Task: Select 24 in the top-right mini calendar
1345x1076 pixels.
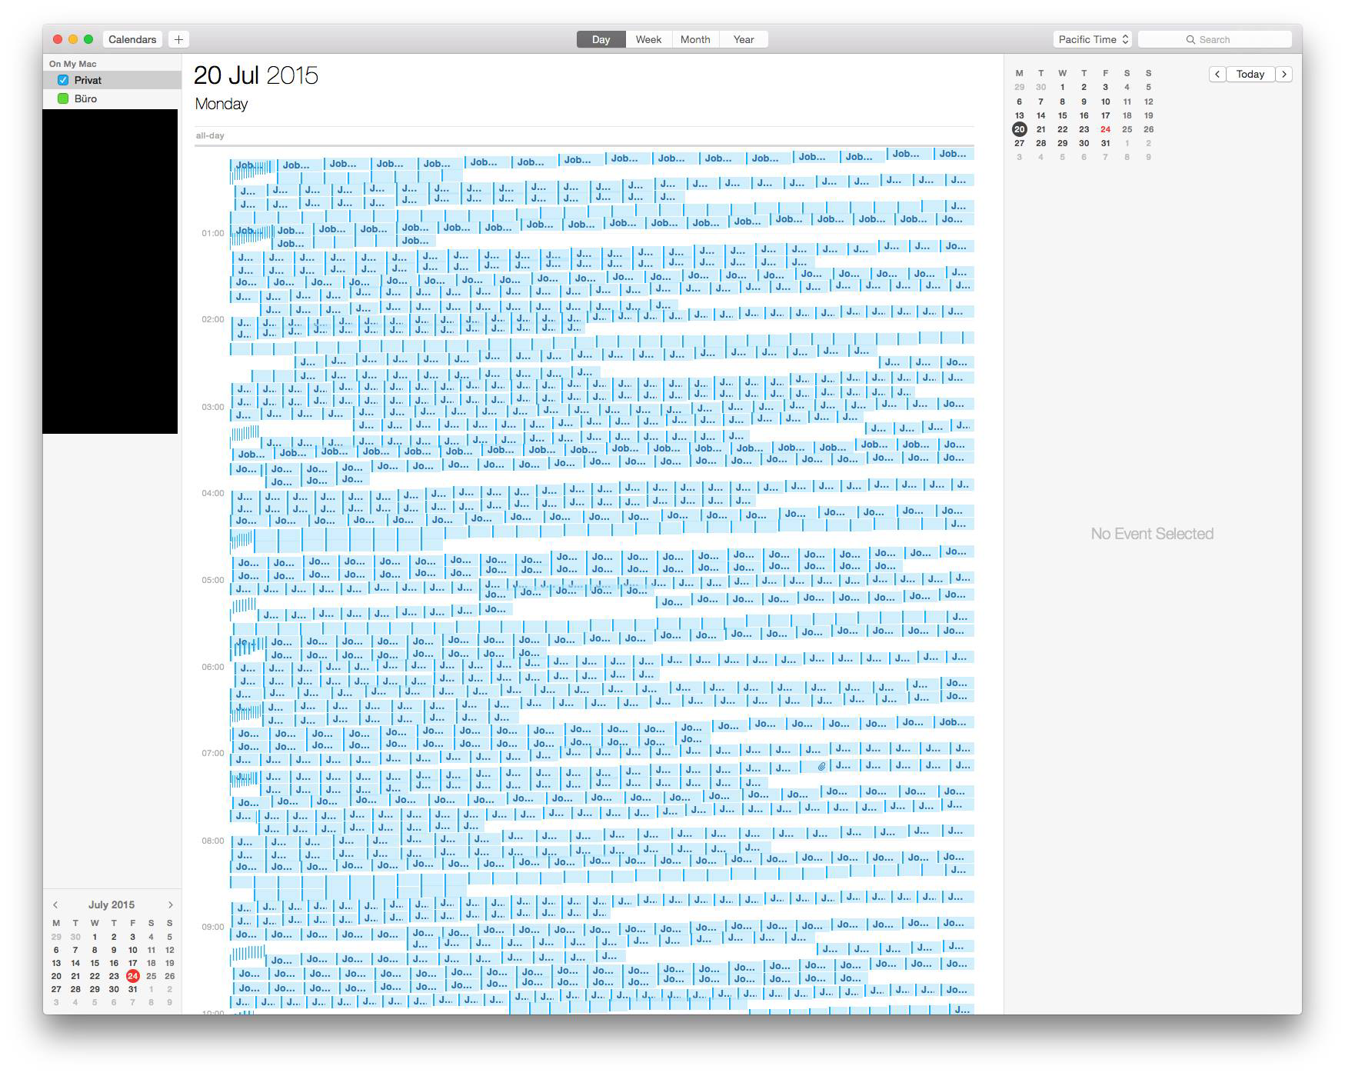Action: pos(1105,129)
